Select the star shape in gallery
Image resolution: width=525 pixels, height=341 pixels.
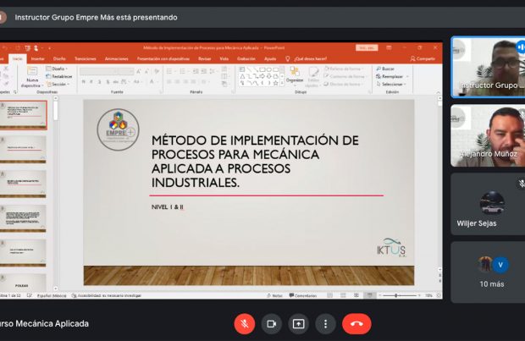coord(275,83)
